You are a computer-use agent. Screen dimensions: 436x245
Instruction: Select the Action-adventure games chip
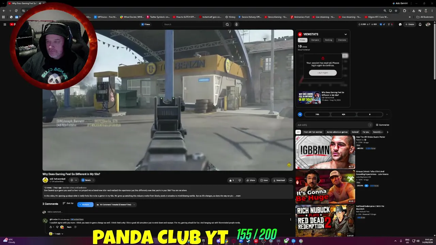337,132
